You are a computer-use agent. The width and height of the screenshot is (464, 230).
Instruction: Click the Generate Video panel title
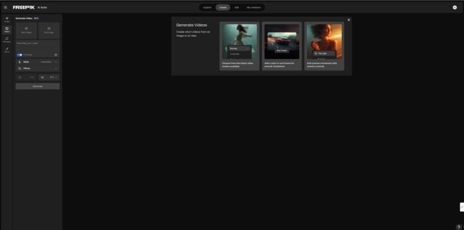(x=24, y=18)
